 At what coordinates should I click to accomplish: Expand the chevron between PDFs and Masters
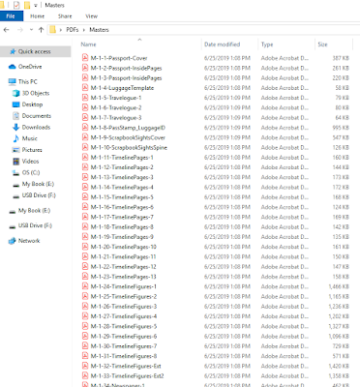[84, 30]
